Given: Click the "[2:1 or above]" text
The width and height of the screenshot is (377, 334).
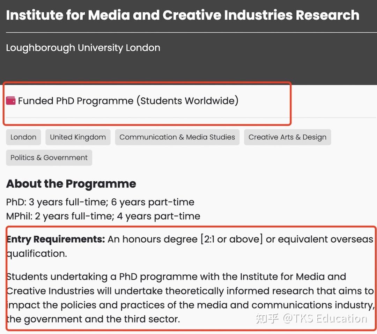Looking at the screenshot, I should click(231, 240).
